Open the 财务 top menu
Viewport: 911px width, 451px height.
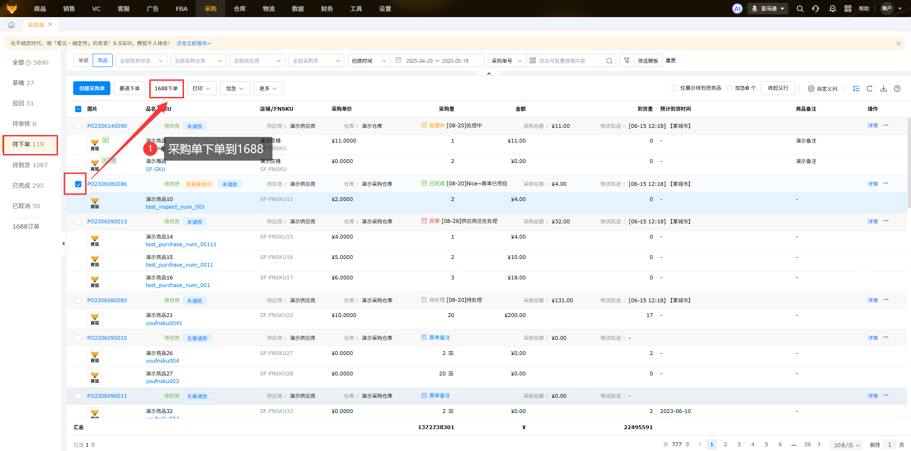pyautogui.click(x=327, y=9)
